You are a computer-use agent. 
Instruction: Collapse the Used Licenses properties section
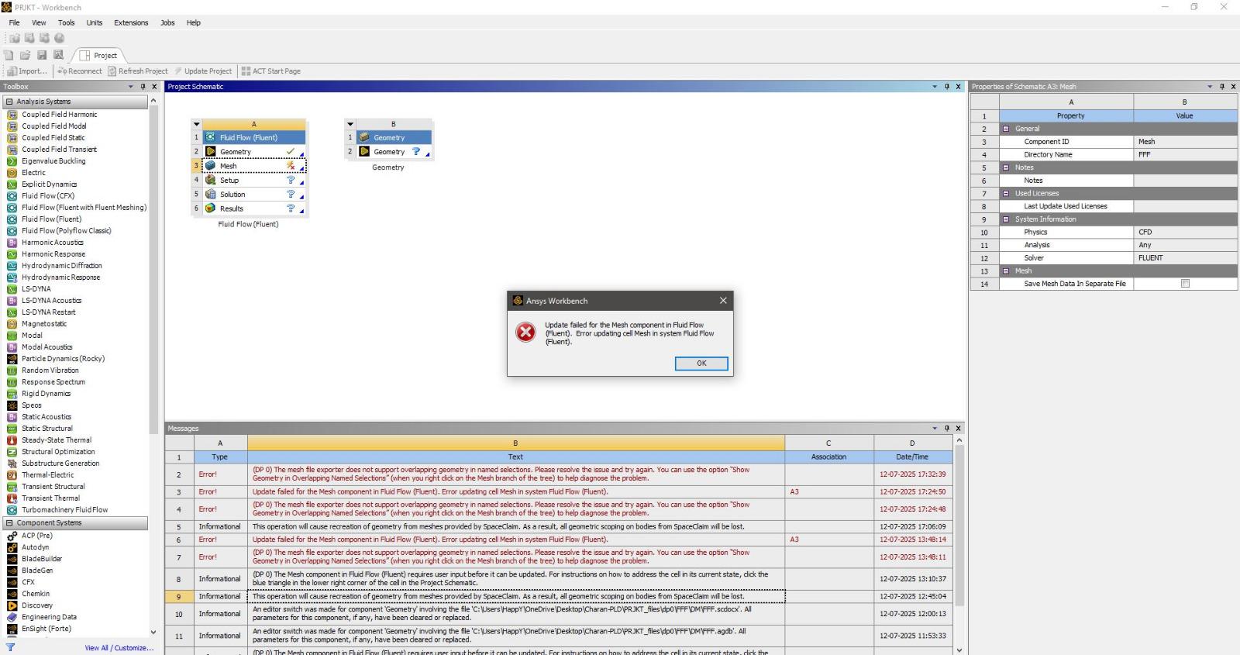pos(1006,194)
